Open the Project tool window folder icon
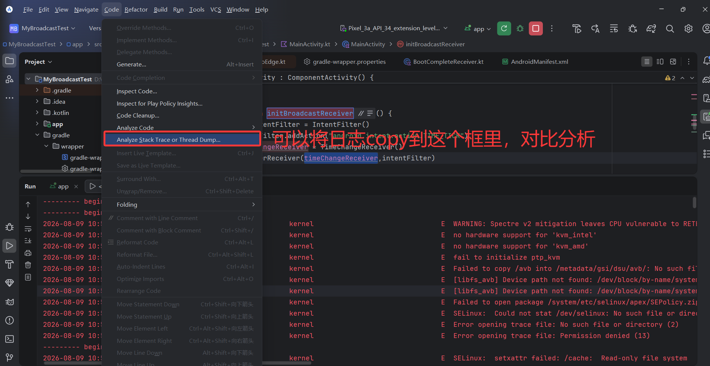 (x=10, y=61)
